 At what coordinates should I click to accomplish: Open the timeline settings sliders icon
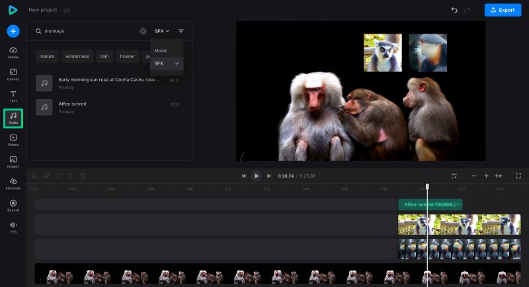[x=454, y=176]
